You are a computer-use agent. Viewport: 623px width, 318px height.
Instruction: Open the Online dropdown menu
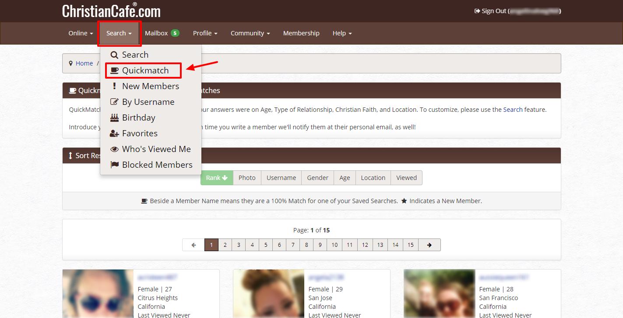tap(81, 33)
